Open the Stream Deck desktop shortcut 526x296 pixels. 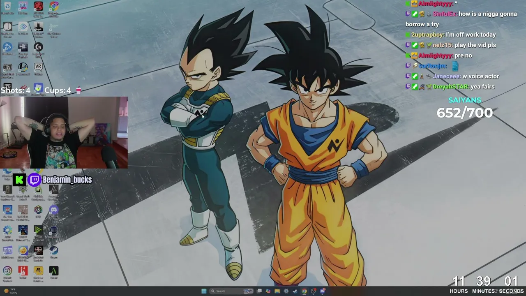(53, 231)
